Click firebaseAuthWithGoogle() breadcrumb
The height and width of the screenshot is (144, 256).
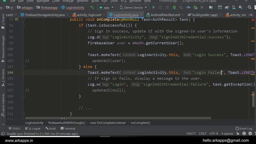pyautogui.click(x=67, y=123)
